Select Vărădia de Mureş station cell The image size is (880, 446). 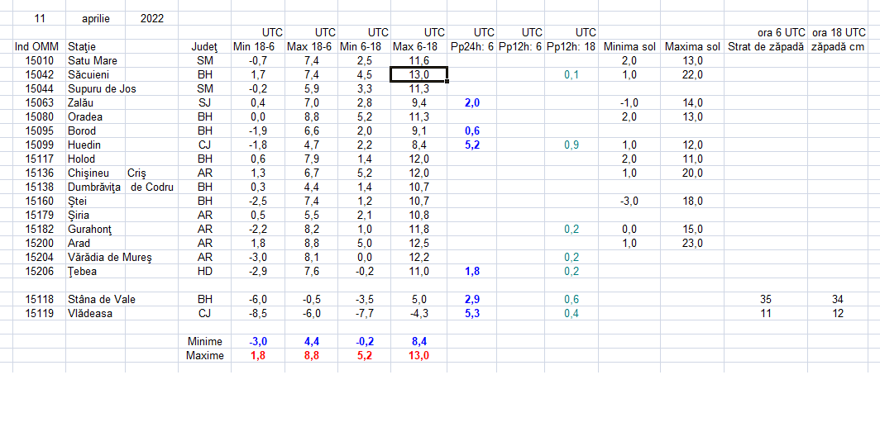[x=110, y=257]
